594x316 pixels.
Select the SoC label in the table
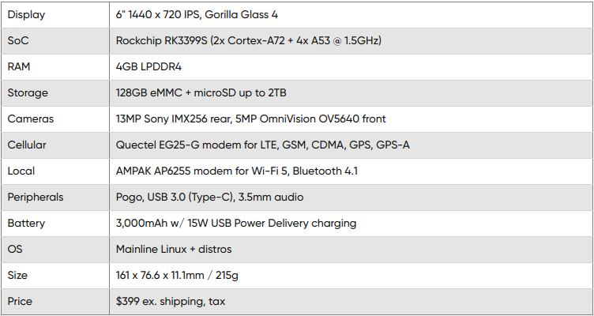pos(20,40)
